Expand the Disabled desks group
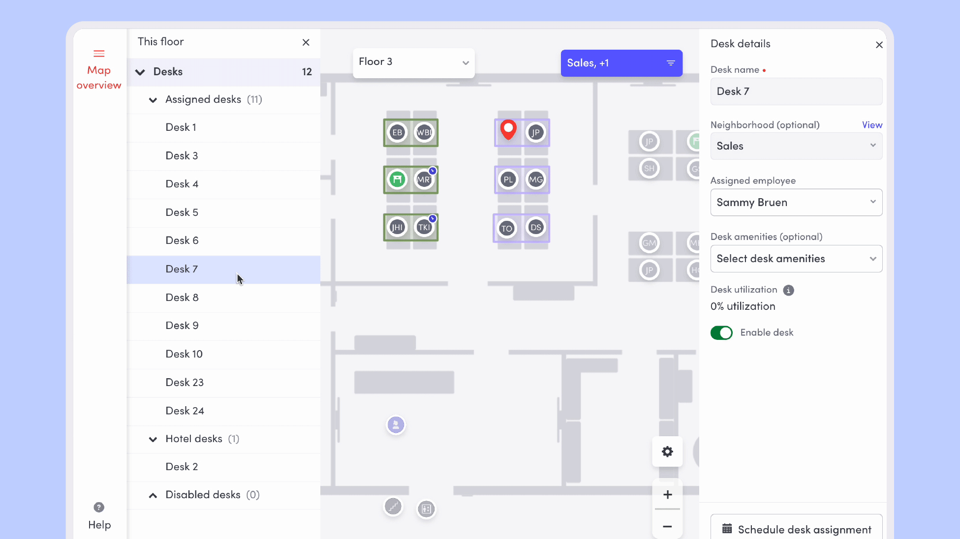 coord(153,495)
